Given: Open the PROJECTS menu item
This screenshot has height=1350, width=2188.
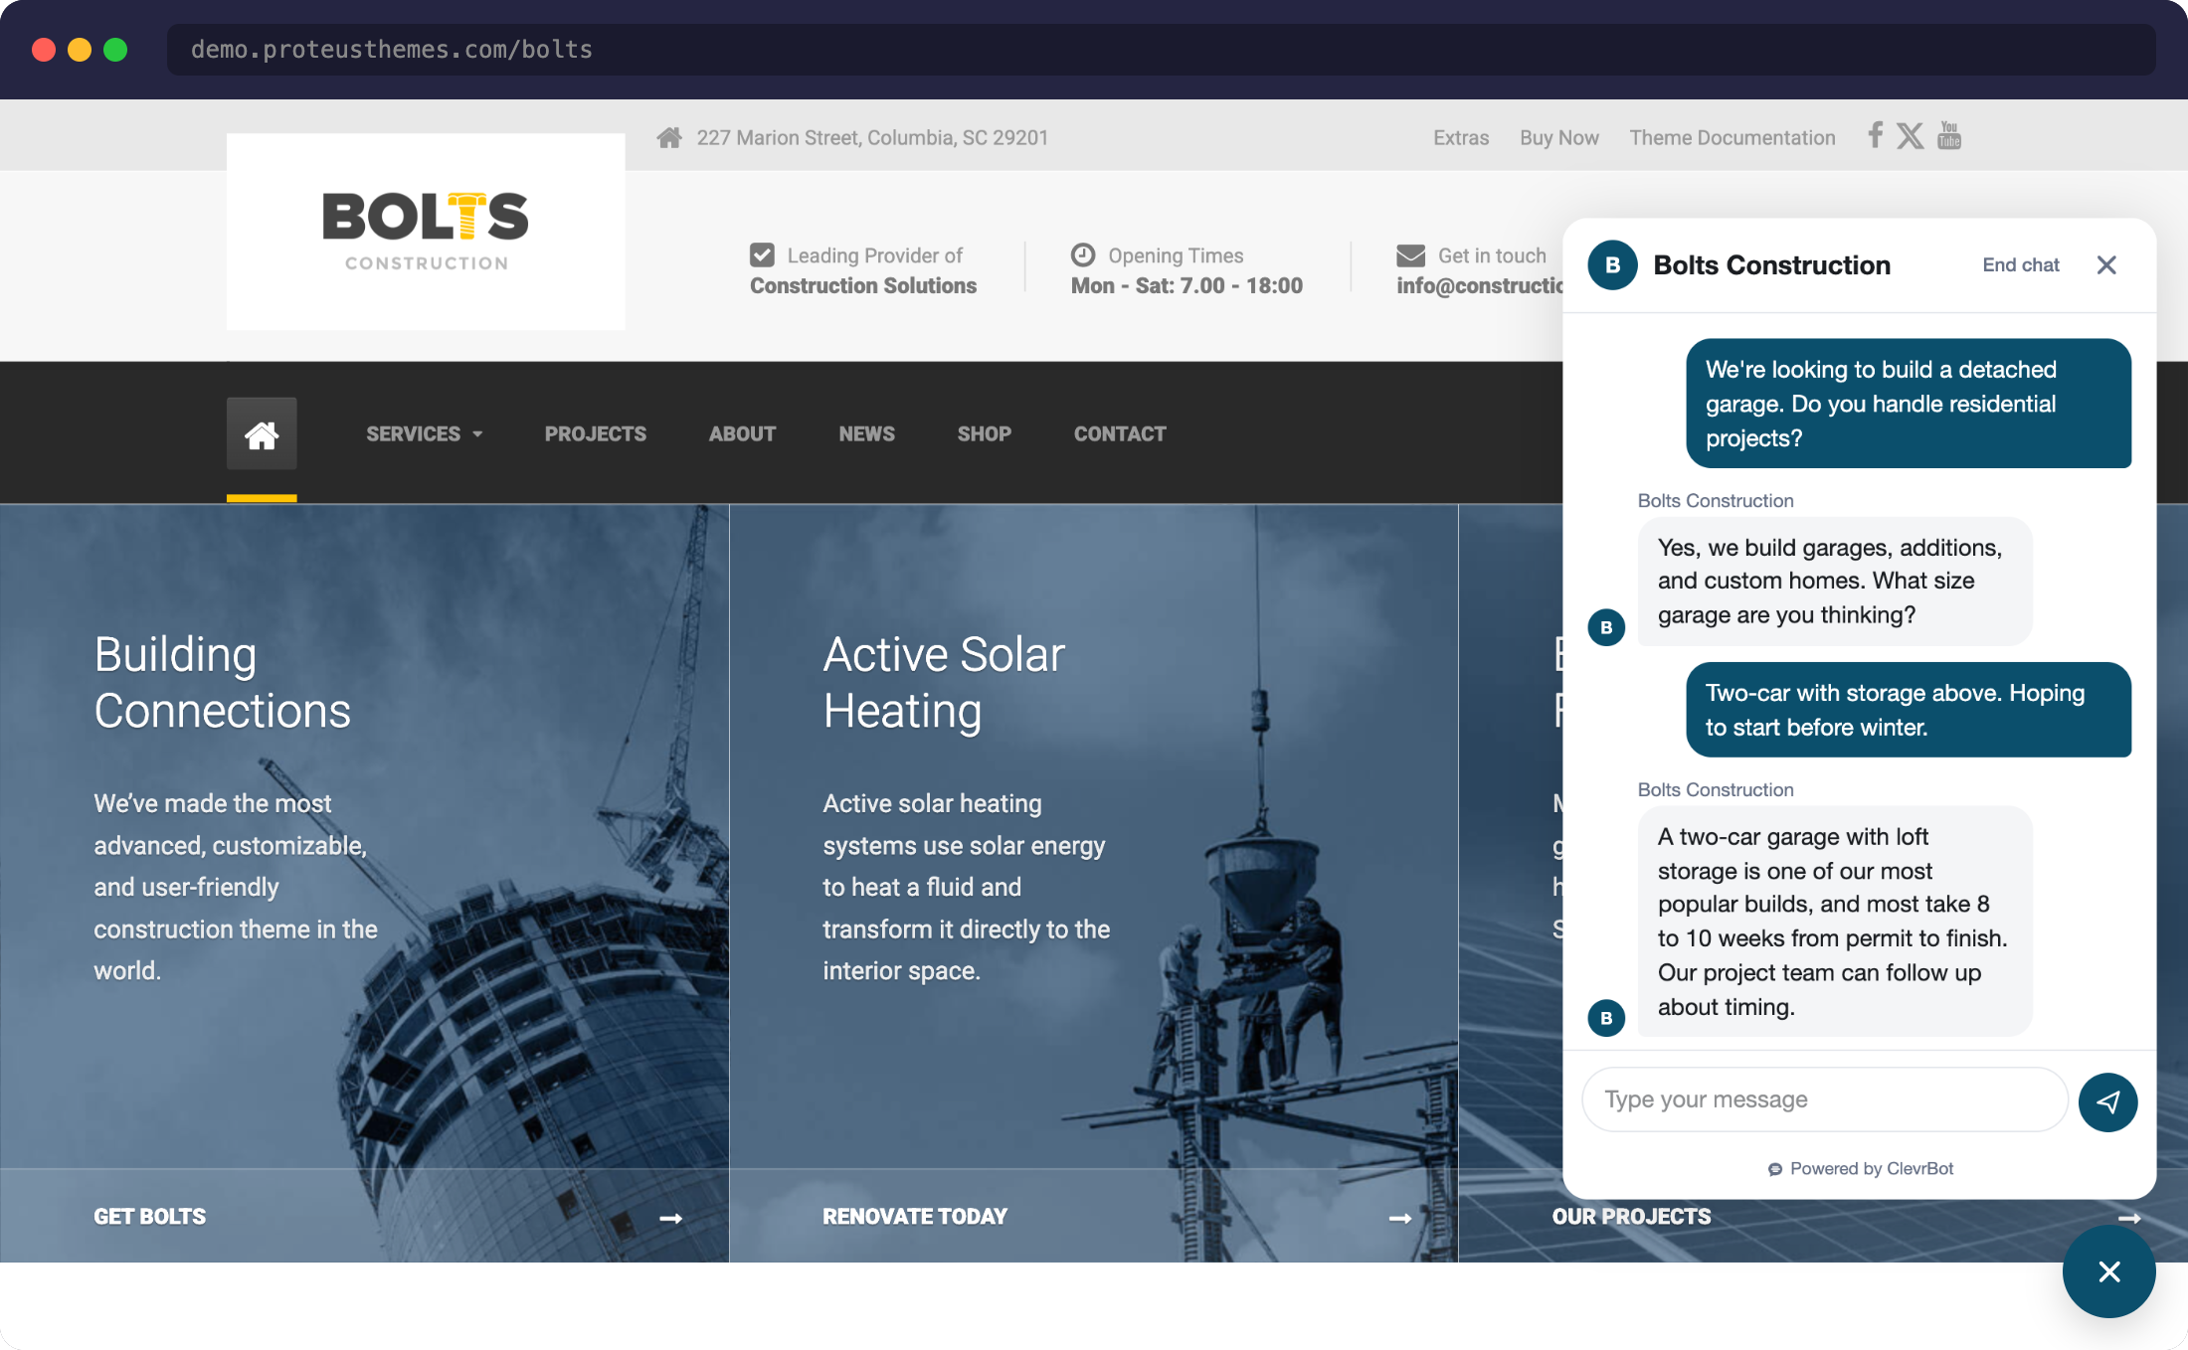Looking at the screenshot, I should tap(595, 434).
